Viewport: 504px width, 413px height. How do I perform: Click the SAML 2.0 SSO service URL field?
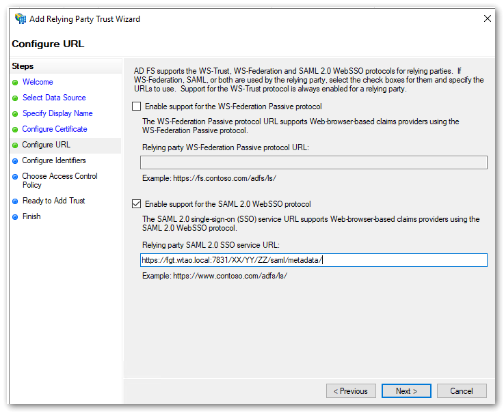313,260
